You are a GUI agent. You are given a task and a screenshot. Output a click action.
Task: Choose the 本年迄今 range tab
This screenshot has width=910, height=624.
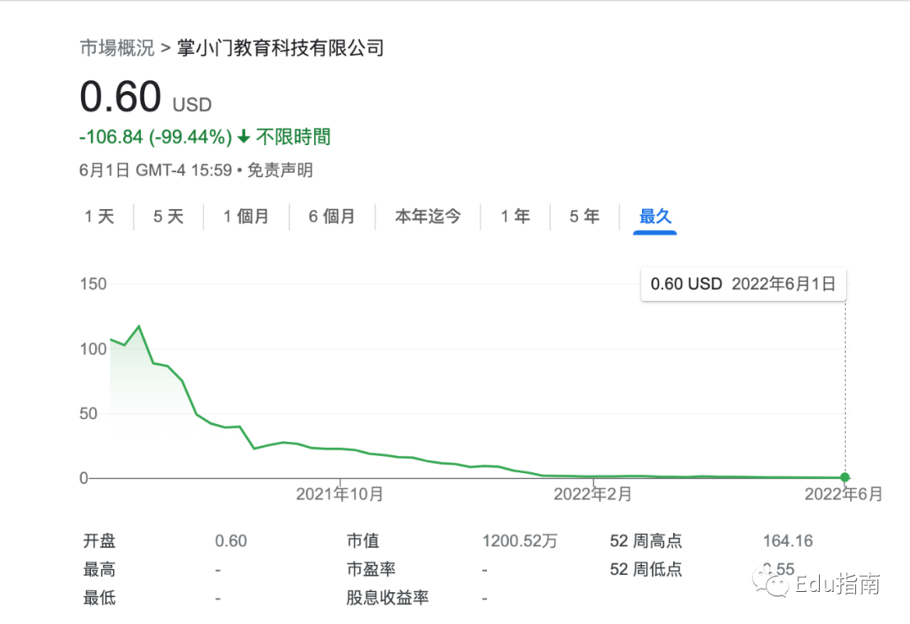[x=428, y=217]
